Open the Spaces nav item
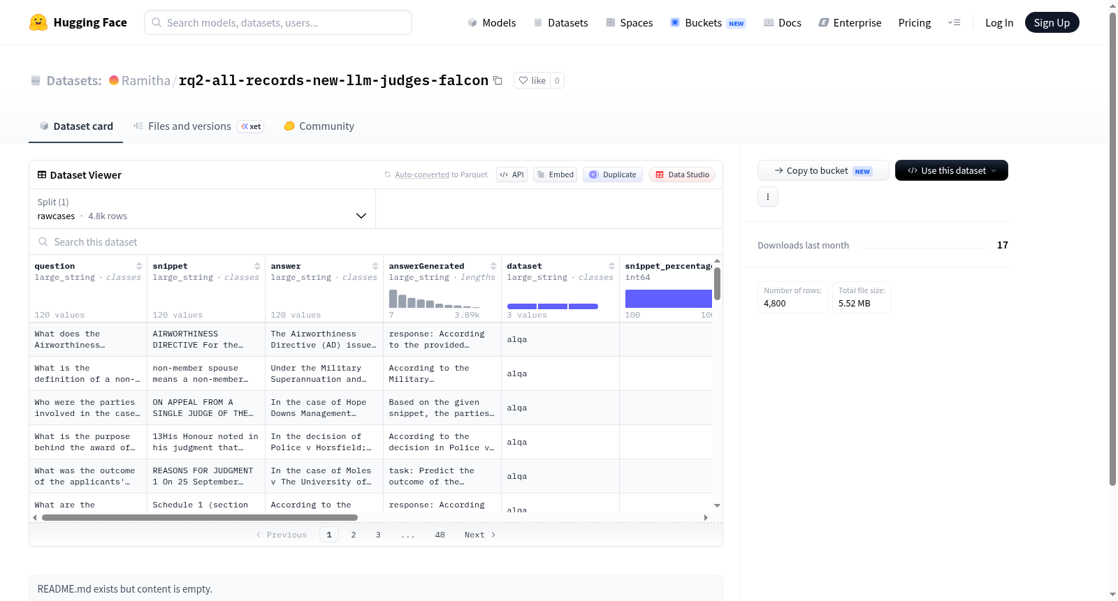The width and height of the screenshot is (1118, 601). pyautogui.click(x=630, y=22)
